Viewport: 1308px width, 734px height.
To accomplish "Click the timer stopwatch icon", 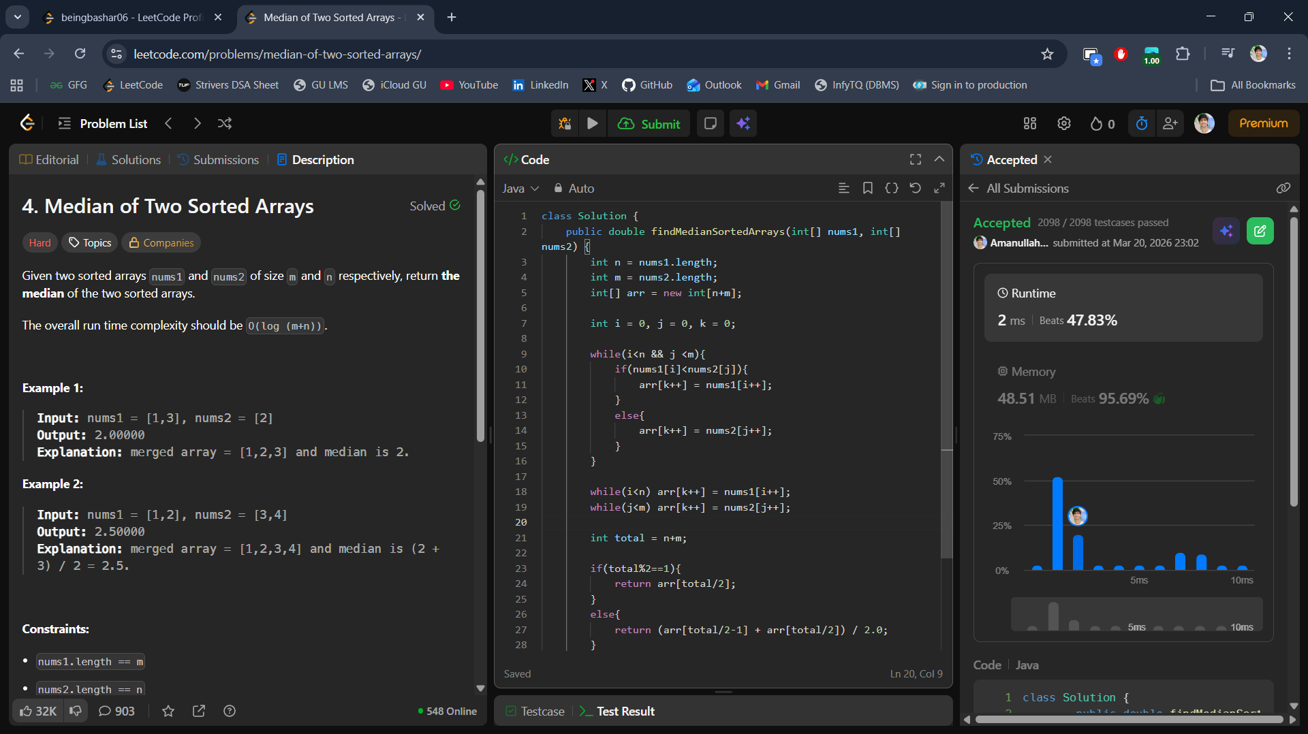I will click(1142, 123).
